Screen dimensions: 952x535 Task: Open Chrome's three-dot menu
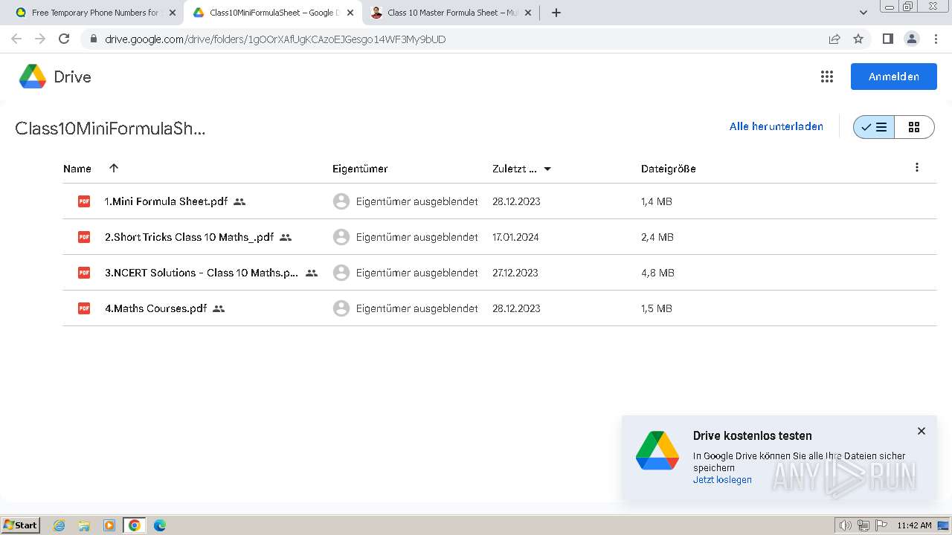936,39
